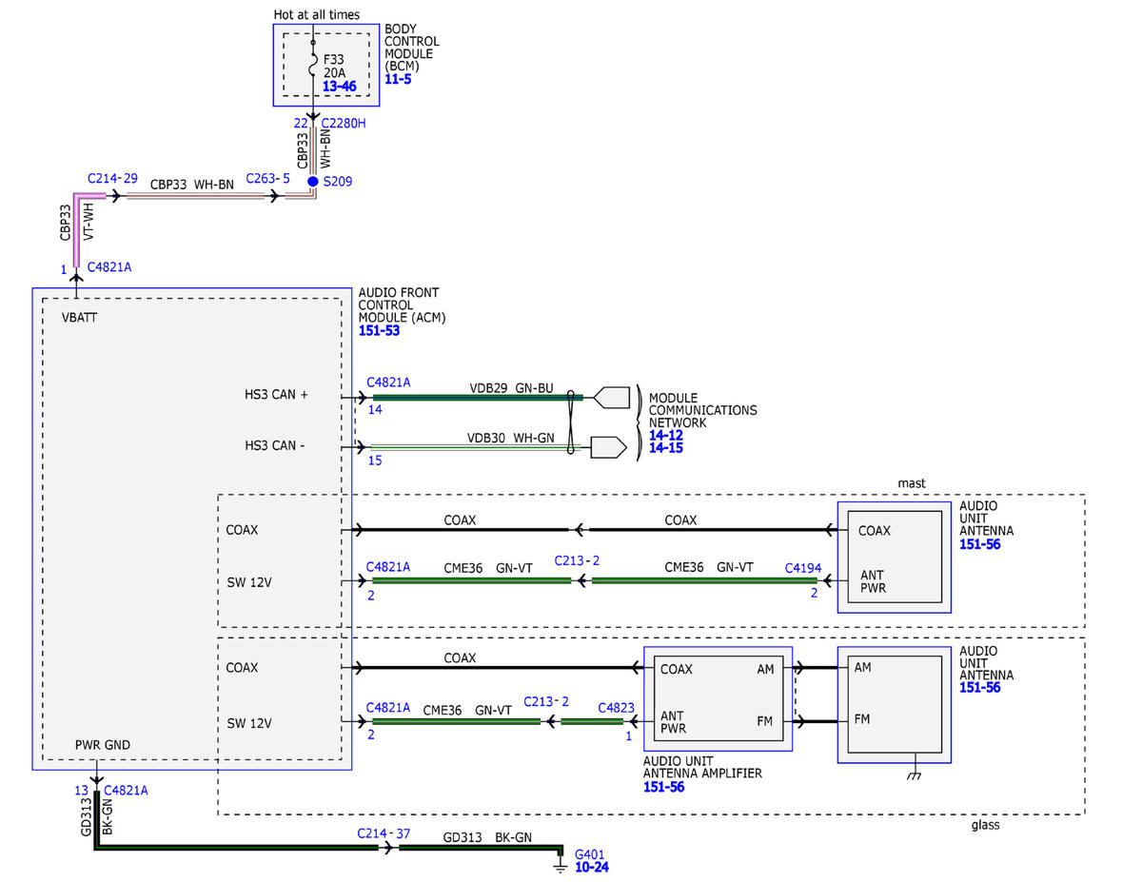The width and height of the screenshot is (1142, 882).
Task: Click MODULE COMMUNICATIONS NETWORK title
Action: coord(703,410)
